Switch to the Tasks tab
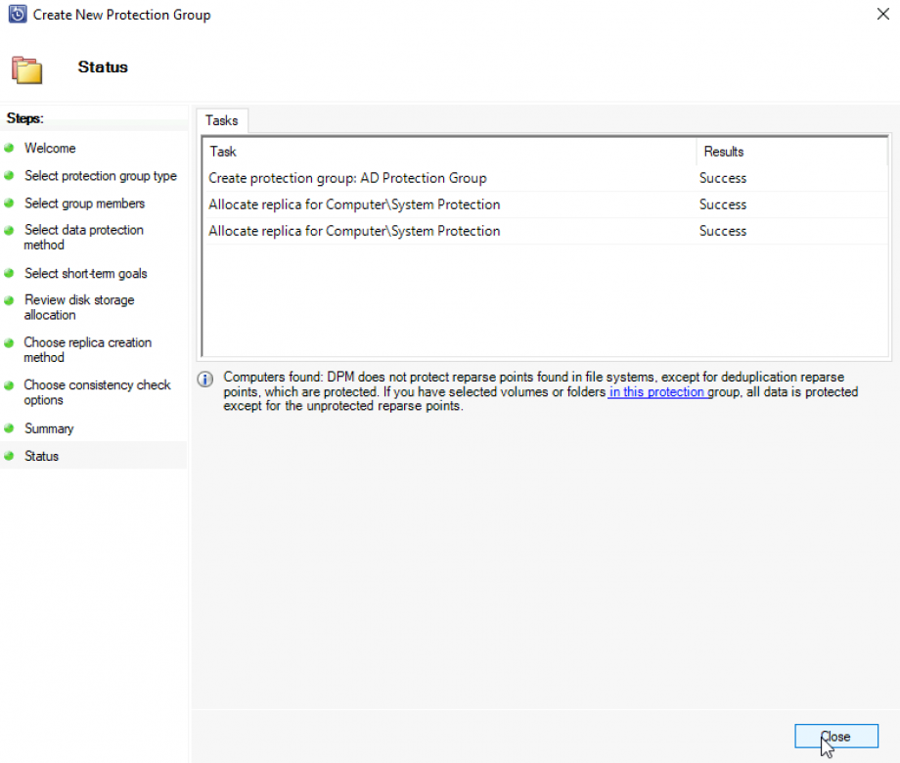This screenshot has height=763, width=900. 221,119
